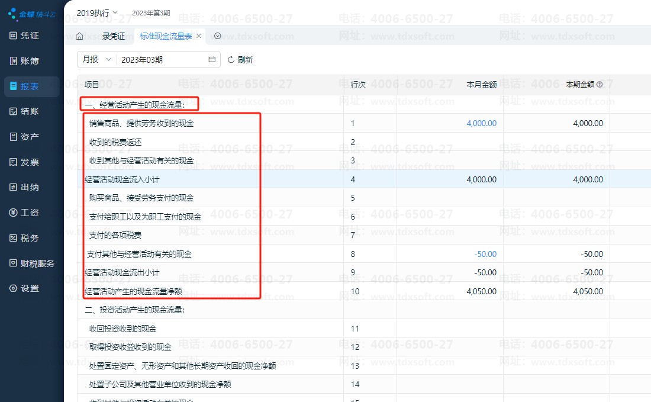Close the 标准现金流量表 tab
This screenshot has width=651, height=402.
tap(199, 36)
